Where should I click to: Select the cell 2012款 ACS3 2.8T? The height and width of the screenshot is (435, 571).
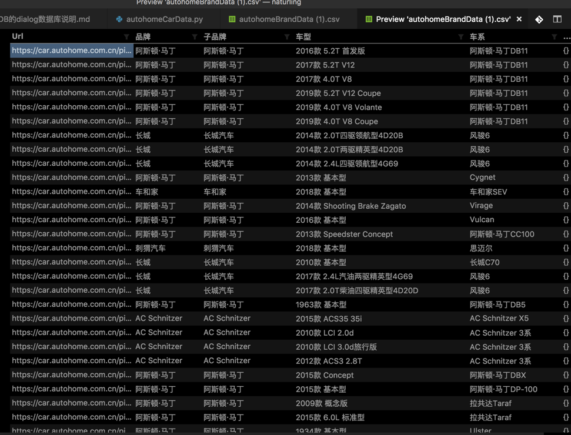(x=329, y=361)
